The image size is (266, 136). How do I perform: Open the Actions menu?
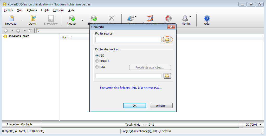point(32,10)
